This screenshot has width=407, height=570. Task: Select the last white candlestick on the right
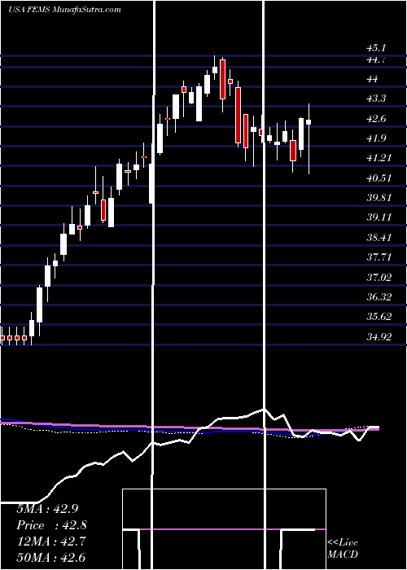(309, 122)
